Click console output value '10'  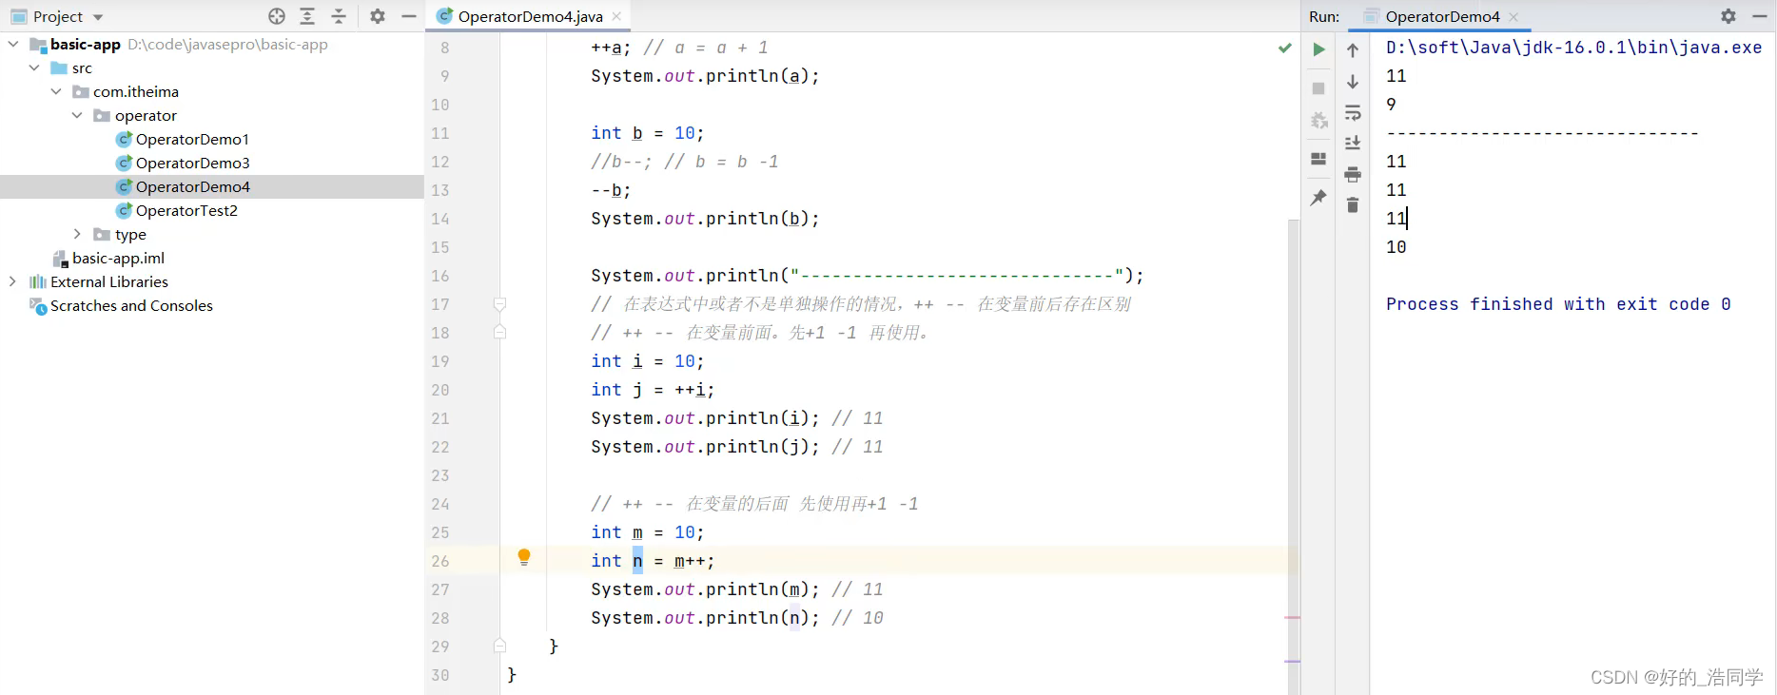1396,247
